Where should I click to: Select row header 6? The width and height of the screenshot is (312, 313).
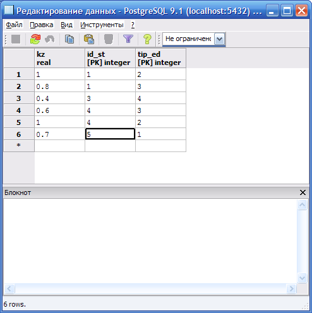(x=19, y=134)
